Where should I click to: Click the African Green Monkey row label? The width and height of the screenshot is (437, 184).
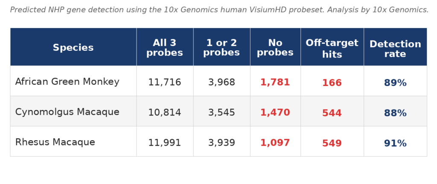tap(67, 82)
